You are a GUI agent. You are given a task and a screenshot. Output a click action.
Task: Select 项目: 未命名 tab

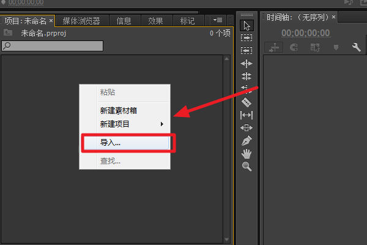pos(26,21)
